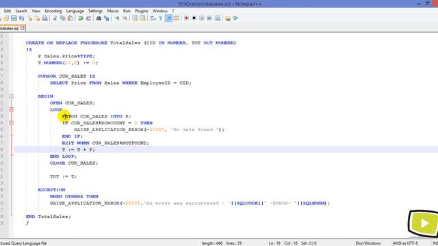Open the Replace toolbar icon
This screenshot has height=246, width=438.
tap(107, 18)
